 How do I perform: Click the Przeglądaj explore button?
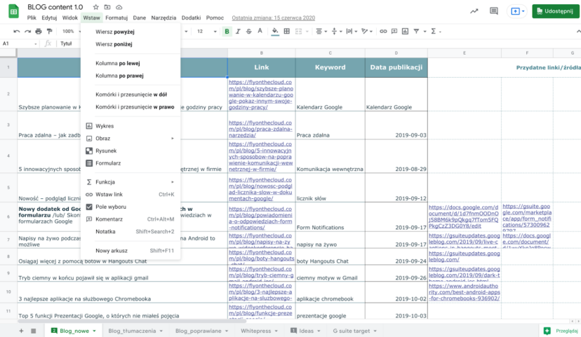coord(561,331)
